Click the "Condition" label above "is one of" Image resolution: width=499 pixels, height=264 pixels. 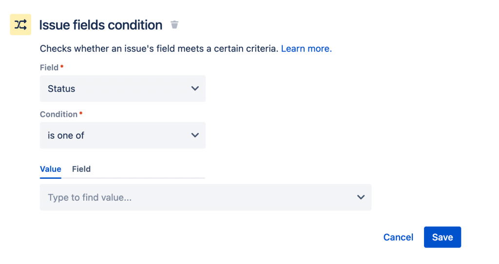pyautogui.click(x=58, y=114)
